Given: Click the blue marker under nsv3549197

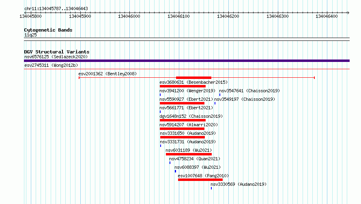Looking at the screenshot, I should tap(215, 103).
